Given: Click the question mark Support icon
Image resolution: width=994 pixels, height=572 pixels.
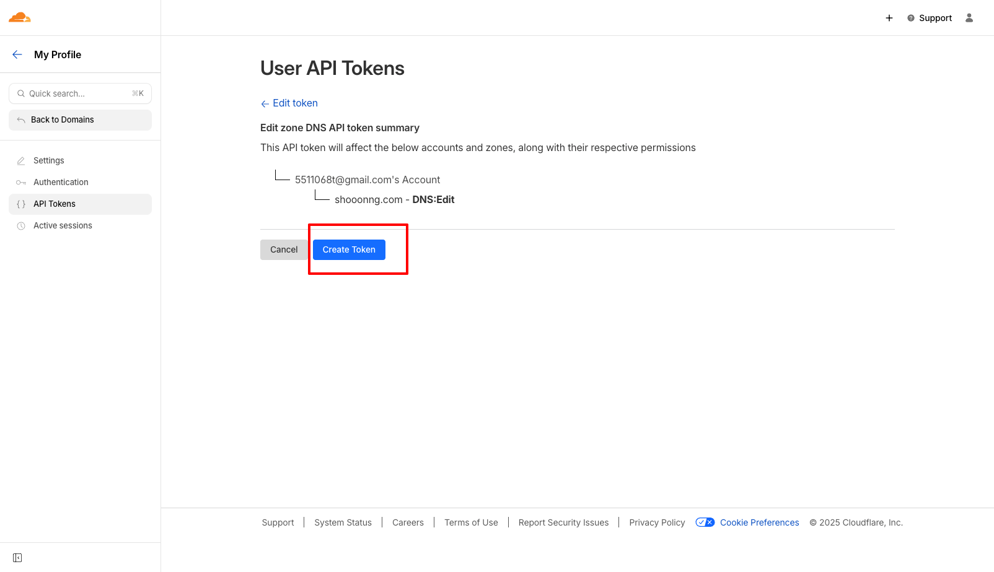Looking at the screenshot, I should point(911,18).
